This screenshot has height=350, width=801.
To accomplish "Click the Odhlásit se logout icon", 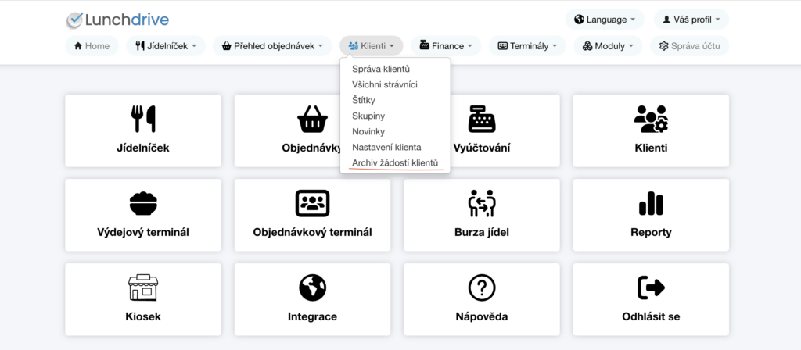I will 651,287.
